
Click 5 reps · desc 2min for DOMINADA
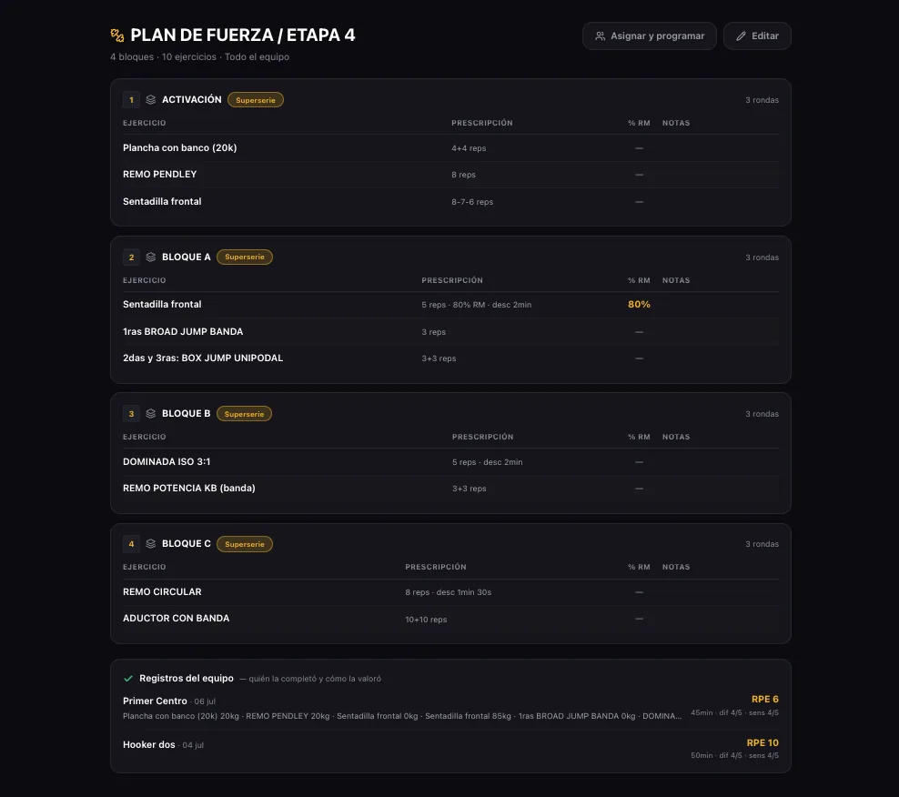click(488, 462)
